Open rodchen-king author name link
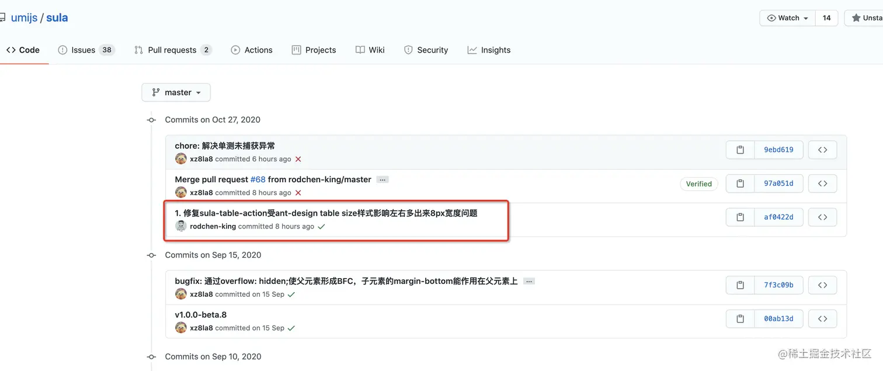This screenshot has height=371, width=883. point(213,227)
